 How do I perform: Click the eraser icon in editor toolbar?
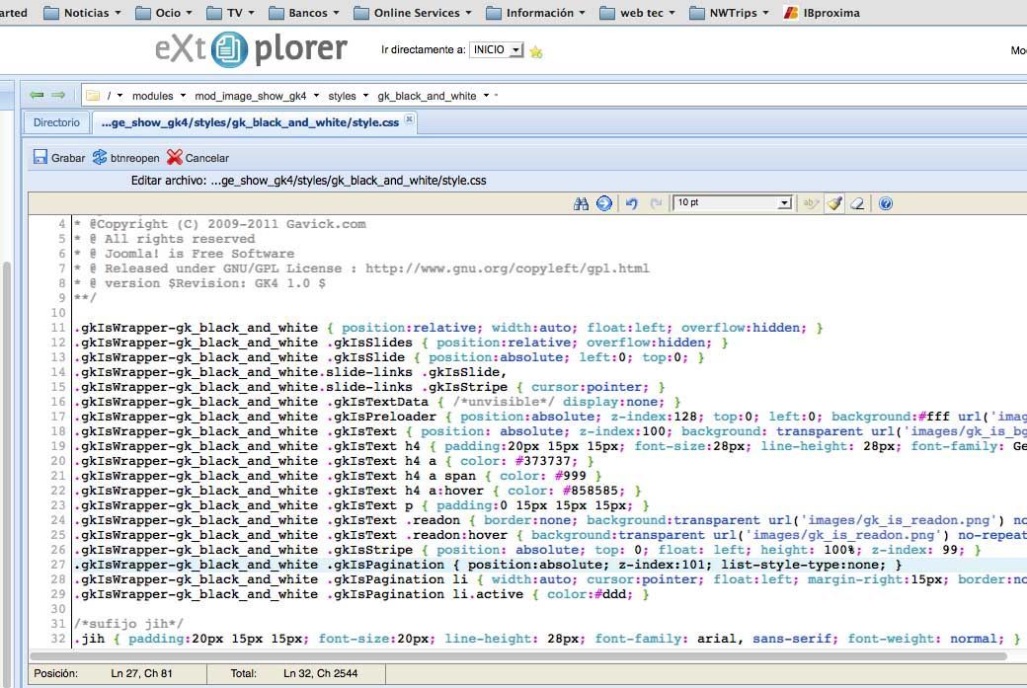857,203
